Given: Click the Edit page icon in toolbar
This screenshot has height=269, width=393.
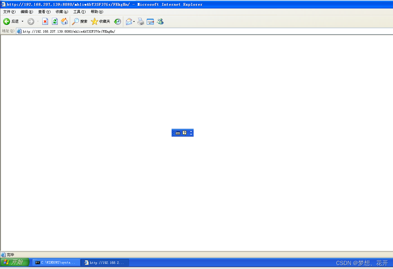Looking at the screenshot, I should 150,21.
